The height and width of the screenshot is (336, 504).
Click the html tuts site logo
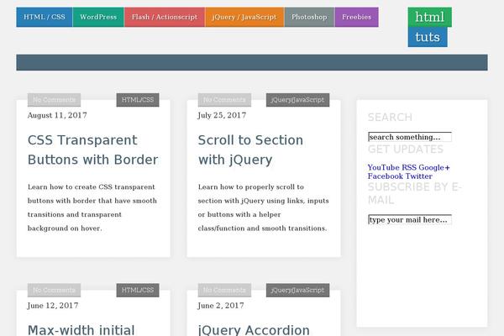pos(429,27)
